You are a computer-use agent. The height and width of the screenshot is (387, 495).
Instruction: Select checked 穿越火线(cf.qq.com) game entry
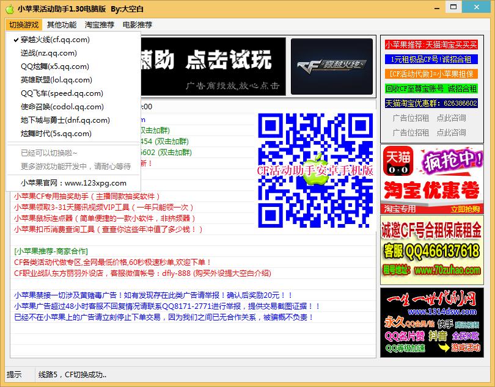coord(73,40)
